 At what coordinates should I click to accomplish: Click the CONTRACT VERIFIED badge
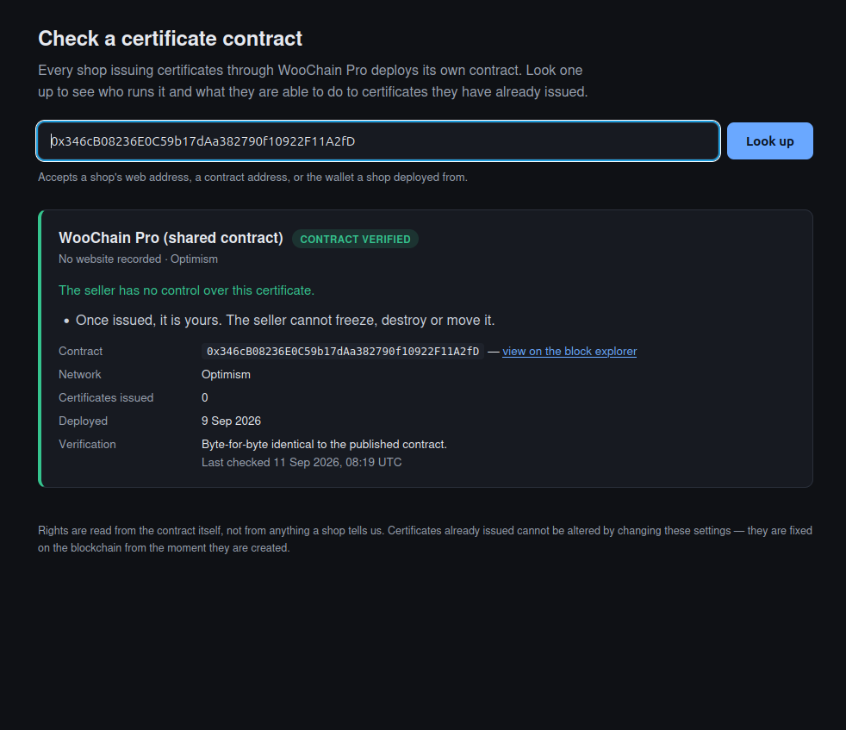point(355,240)
